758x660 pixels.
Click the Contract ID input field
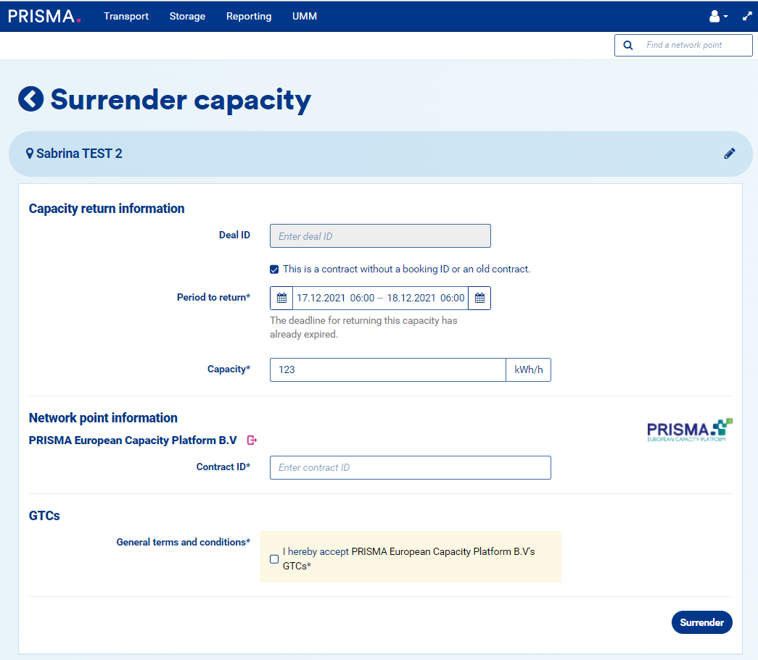410,468
